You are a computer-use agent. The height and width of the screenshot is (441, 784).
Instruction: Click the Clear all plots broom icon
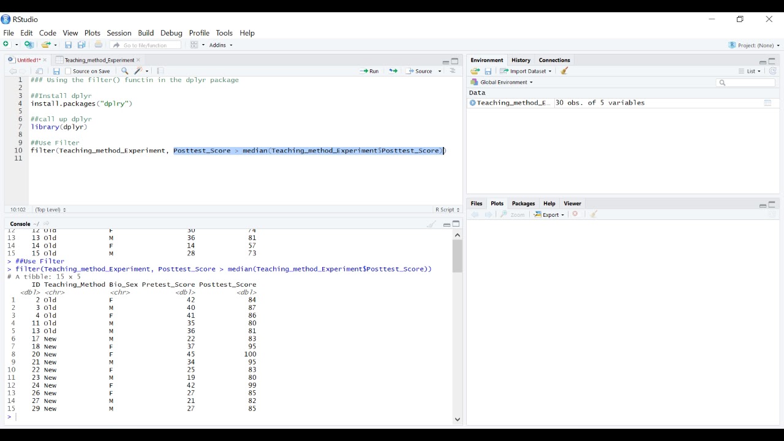594,214
